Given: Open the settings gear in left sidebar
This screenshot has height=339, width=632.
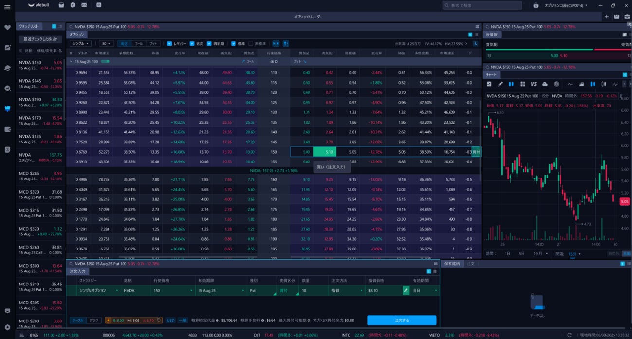Looking at the screenshot, I should (x=7, y=327).
